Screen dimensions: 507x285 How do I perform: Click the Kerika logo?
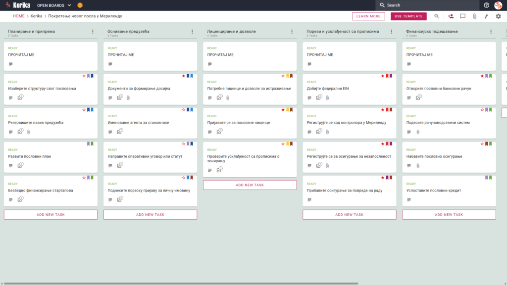coord(18,5)
